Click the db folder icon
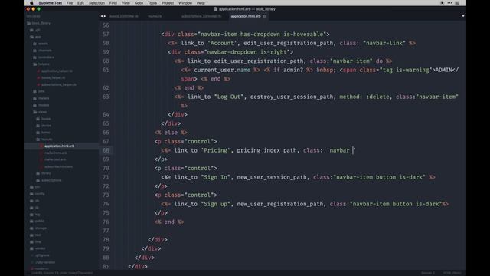 [31, 201]
